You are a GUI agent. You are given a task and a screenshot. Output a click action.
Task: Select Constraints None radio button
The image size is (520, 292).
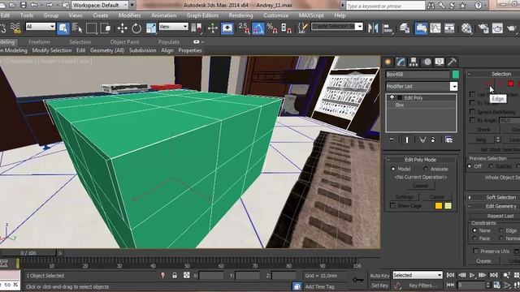[474, 230]
